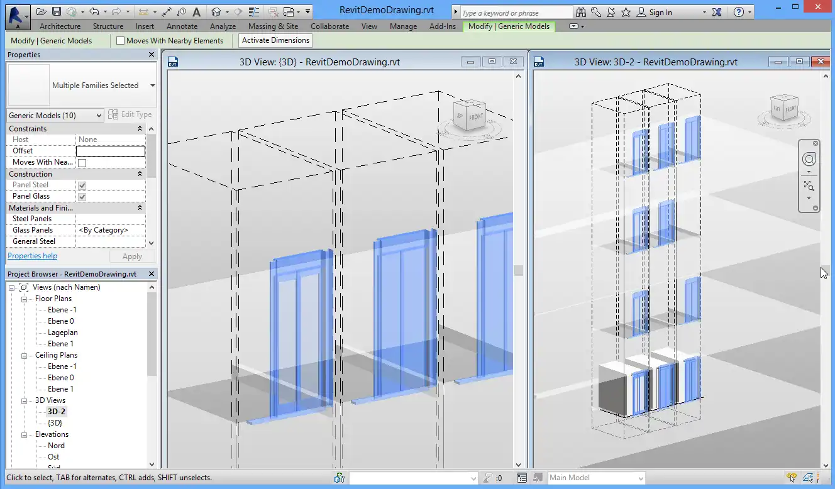
Task: Click the Open folder icon
Action: [41, 12]
